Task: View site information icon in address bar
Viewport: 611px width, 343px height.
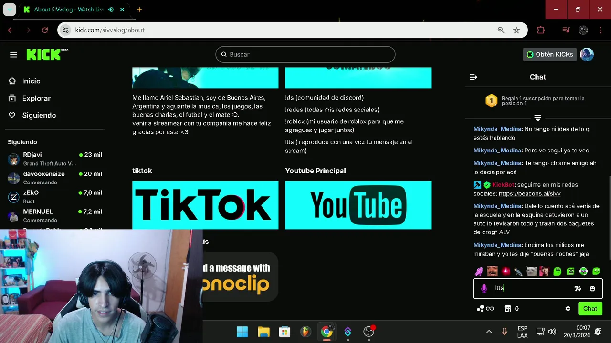Action: (66, 30)
